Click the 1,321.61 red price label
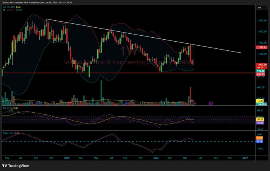This screenshot has width=270, height=171. [262, 47]
